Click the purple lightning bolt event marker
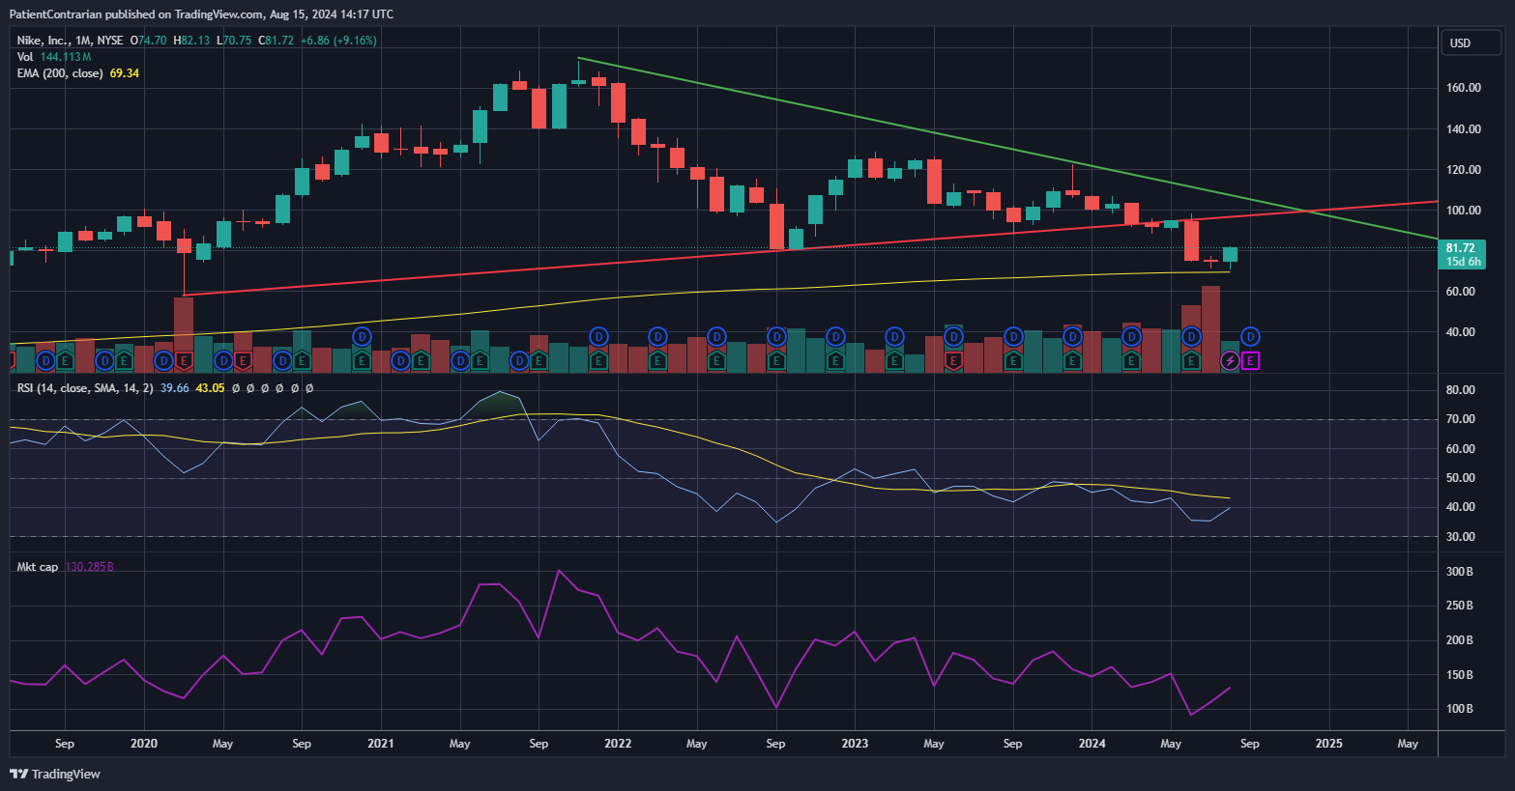Viewport: 1515px width, 791px height. 1230,361
